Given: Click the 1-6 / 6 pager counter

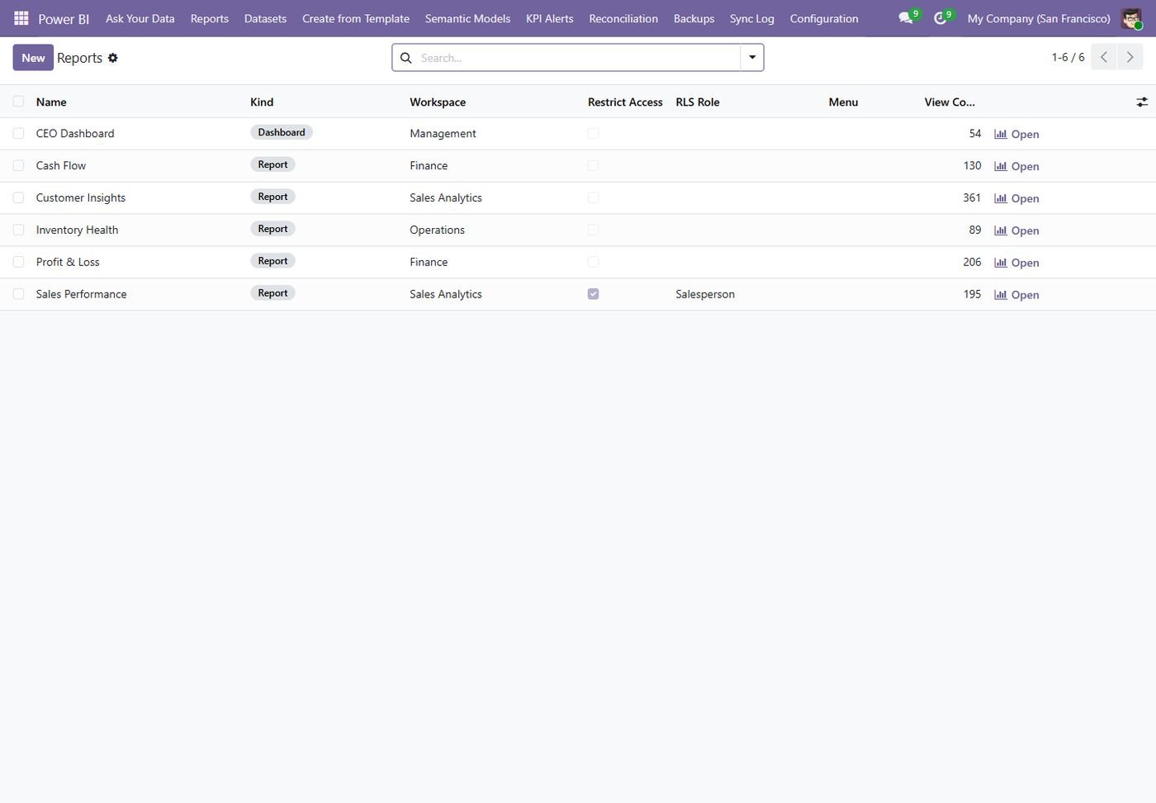Looking at the screenshot, I should coord(1068,57).
